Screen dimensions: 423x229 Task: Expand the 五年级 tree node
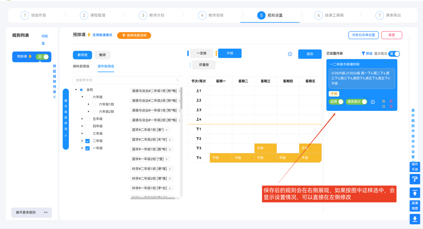click(x=82, y=119)
